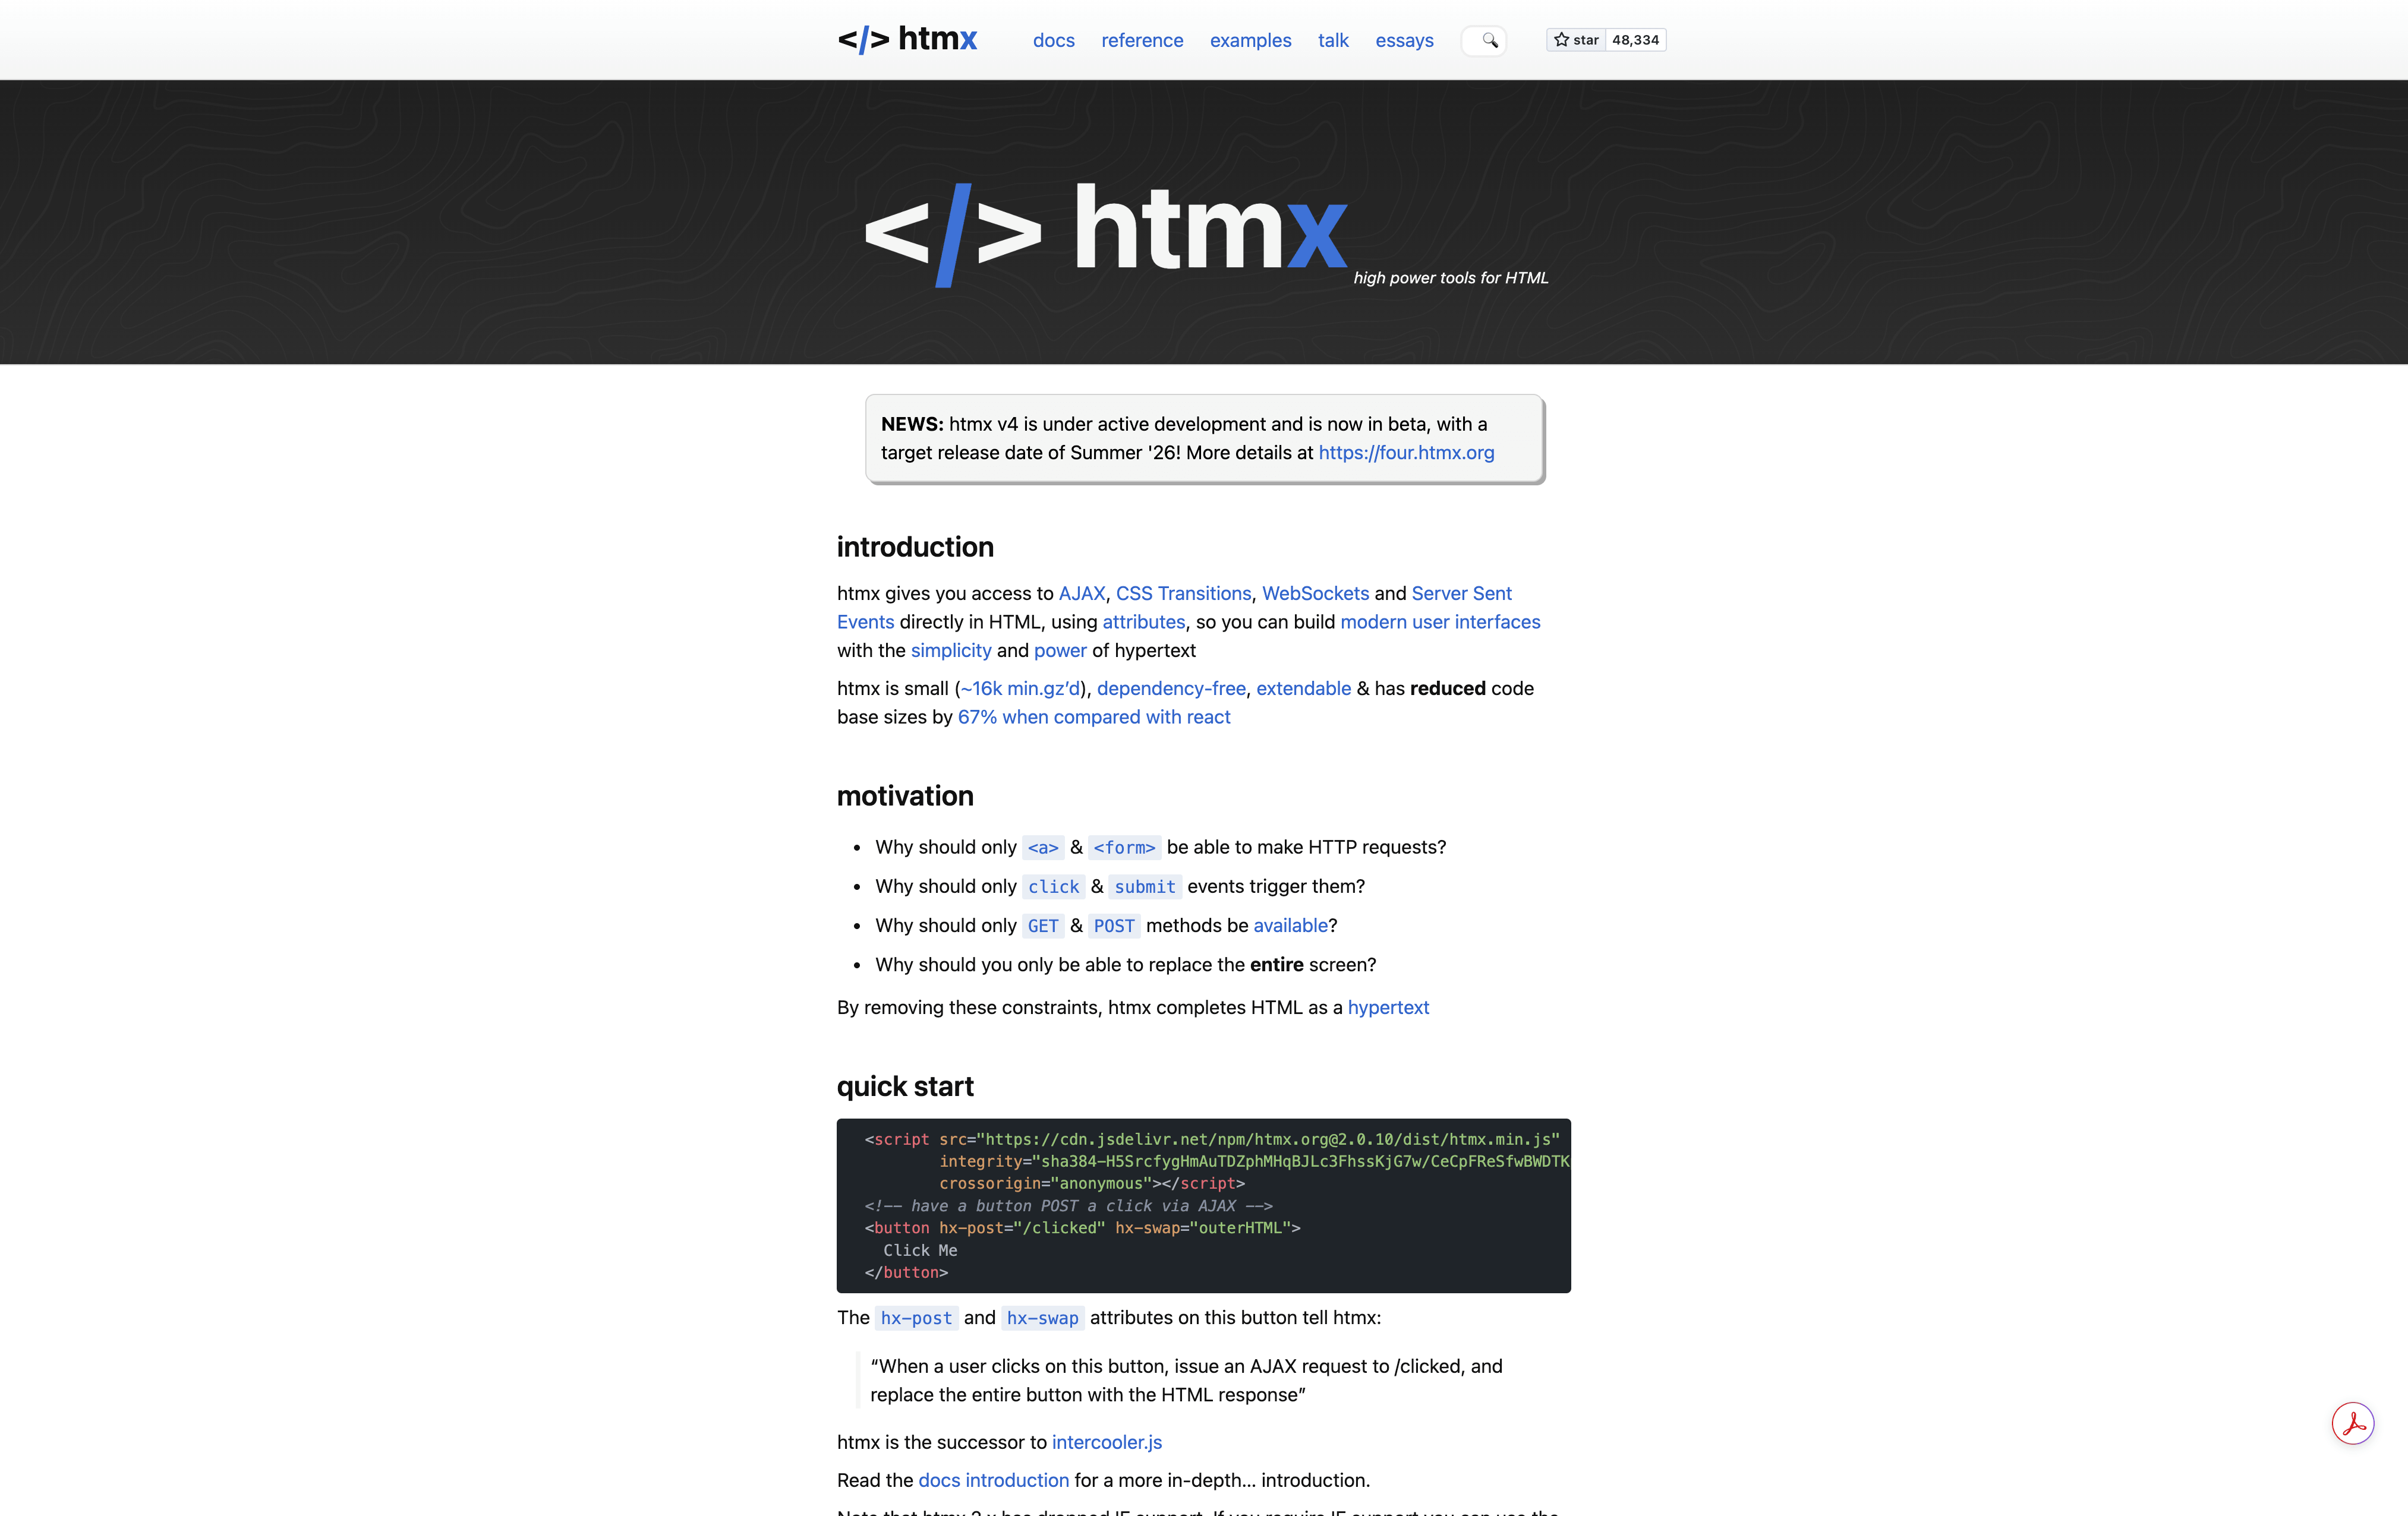Viewport: 2408px width, 1516px height.
Task: Click the <form> code link
Action: coord(1124,848)
